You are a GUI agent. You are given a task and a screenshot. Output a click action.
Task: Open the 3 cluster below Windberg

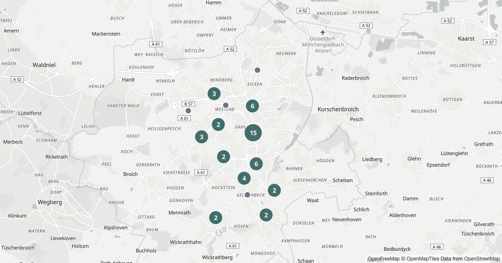[214, 94]
